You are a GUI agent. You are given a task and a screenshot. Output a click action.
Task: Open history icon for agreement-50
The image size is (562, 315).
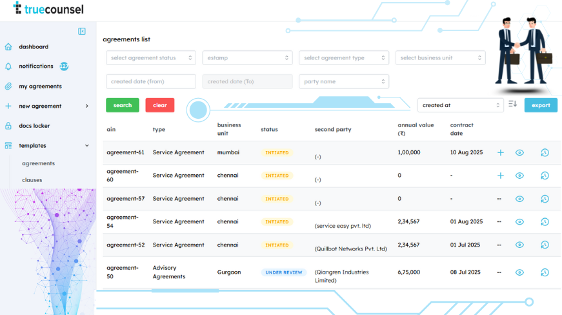pos(545,272)
